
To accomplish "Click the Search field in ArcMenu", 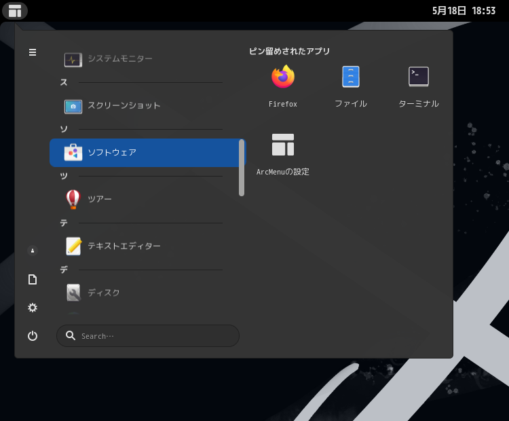I will (148, 335).
